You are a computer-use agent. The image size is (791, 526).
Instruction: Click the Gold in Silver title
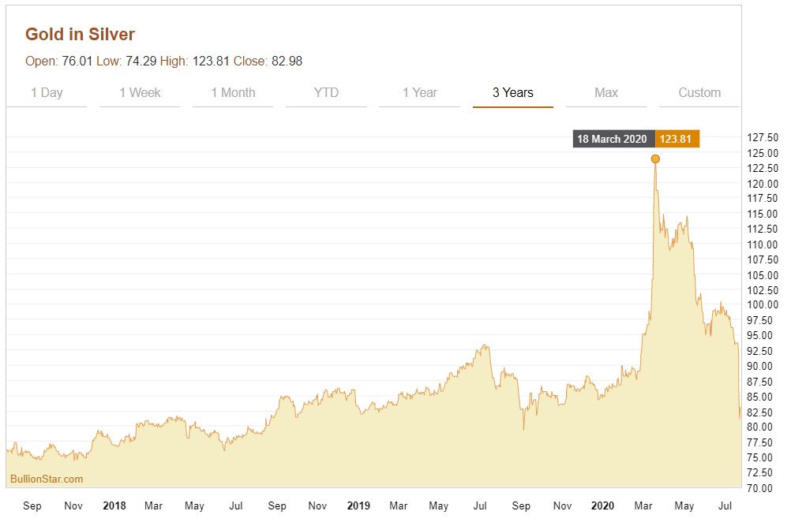pos(81,34)
